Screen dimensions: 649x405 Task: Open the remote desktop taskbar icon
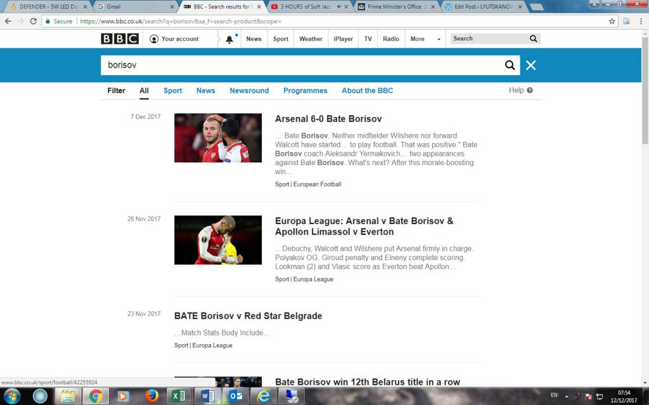pyautogui.click(x=293, y=396)
